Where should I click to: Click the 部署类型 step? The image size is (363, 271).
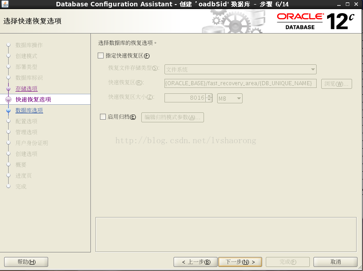(26, 67)
